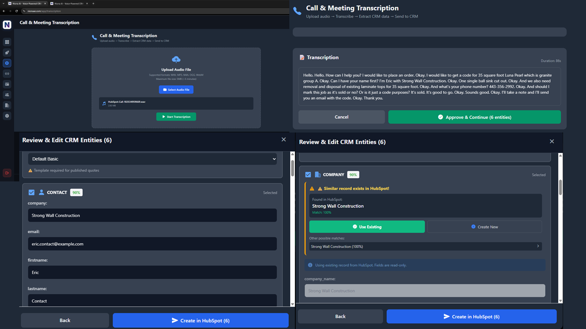This screenshot has height=329, width=586.
Task: Go forward with the browser forward arrow
Action: [11, 11]
